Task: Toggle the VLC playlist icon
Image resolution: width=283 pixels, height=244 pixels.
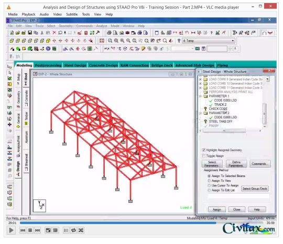Action: [66, 230]
